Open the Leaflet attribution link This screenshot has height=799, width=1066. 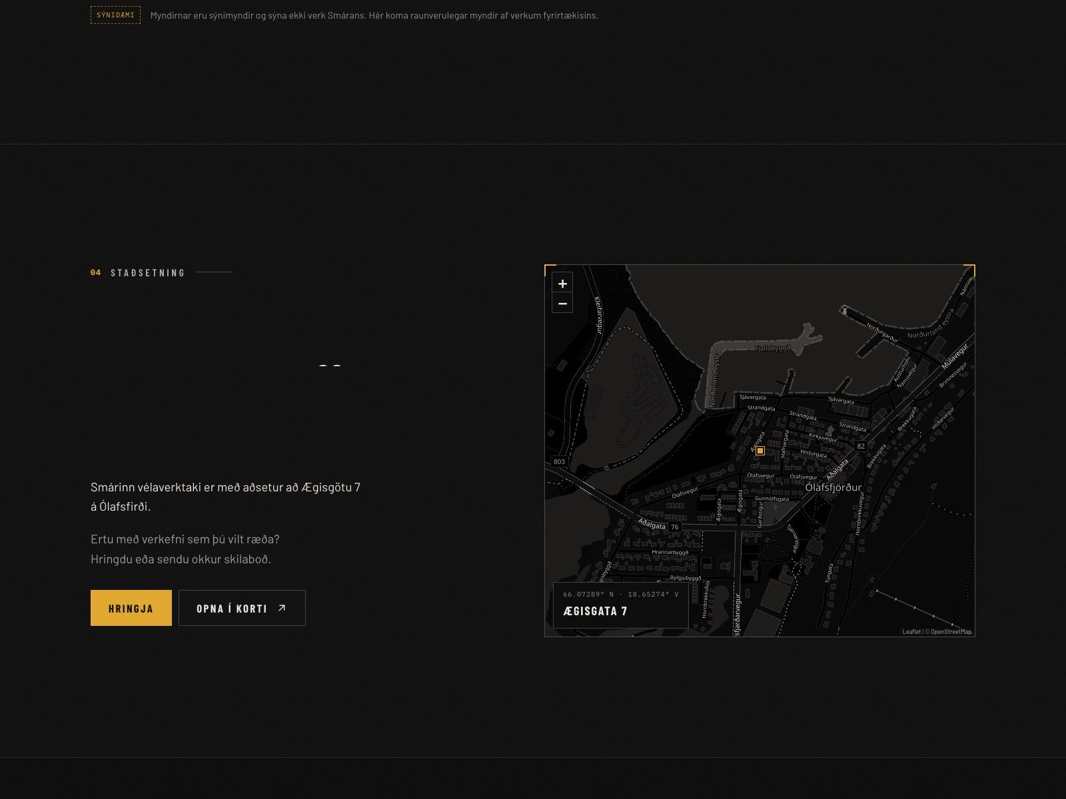coord(911,632)
